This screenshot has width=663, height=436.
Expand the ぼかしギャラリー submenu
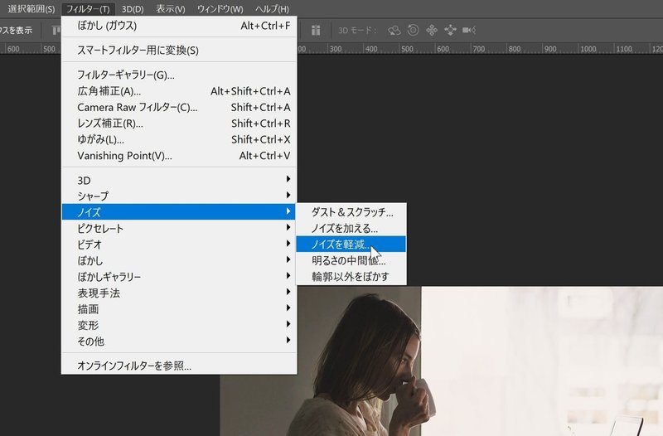179,276
